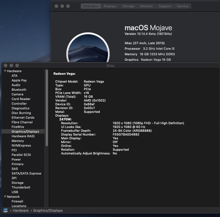This screenshot has width=220, height=217.
Task: Show NVMExpress device information
Action: (x=21, y=145)
